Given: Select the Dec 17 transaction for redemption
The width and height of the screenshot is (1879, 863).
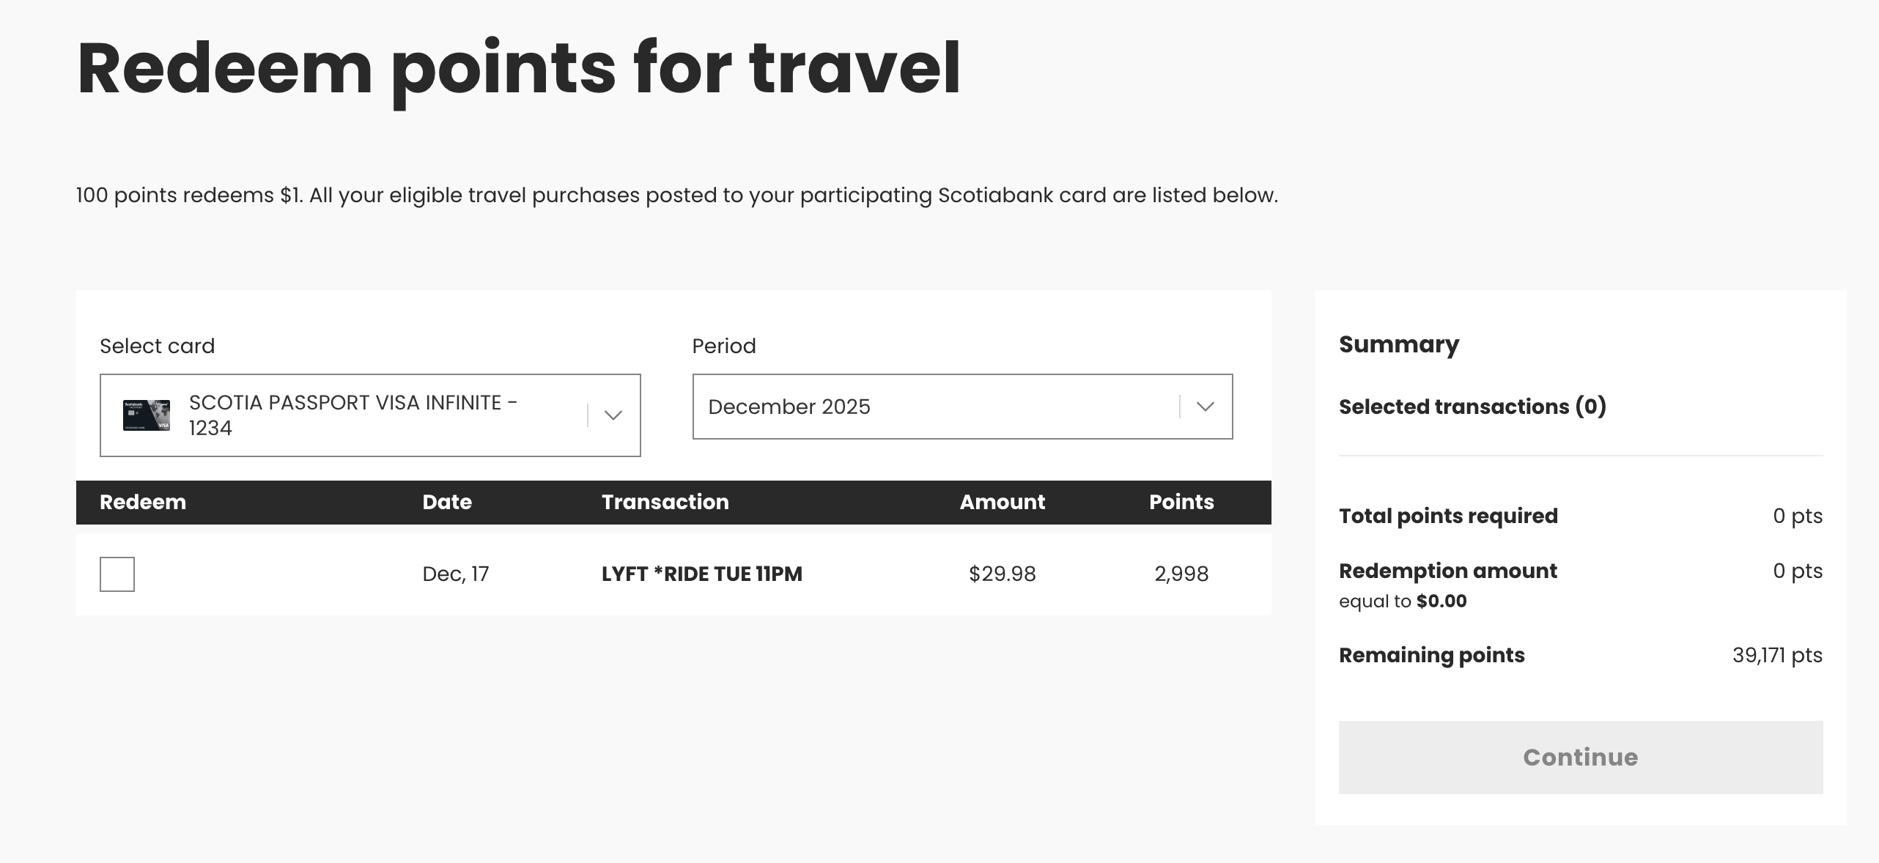Looking at the screenshot, I should pyautogui.click(x=117, y=575).
